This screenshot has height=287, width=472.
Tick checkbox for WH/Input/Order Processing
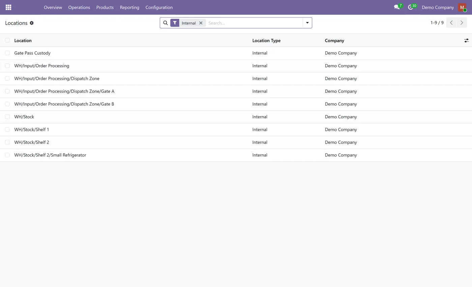coord(7,66)
